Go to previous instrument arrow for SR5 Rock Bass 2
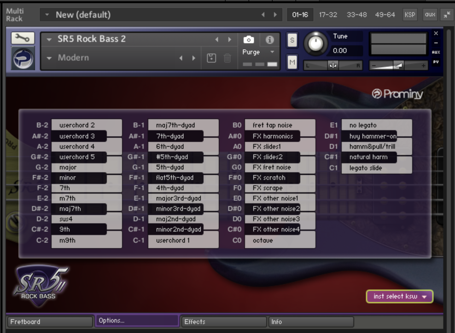This screenshot has width=455, height=333. click(x=217, y=40)
